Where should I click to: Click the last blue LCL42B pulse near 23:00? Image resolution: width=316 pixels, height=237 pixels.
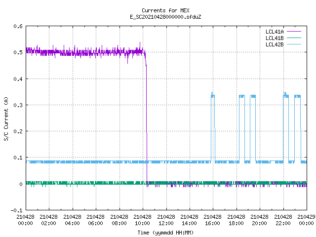pos(298,129)
